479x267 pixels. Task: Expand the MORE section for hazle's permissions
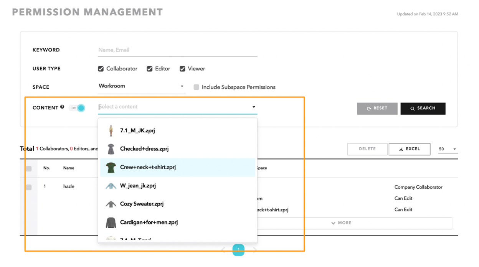[341, 222]
